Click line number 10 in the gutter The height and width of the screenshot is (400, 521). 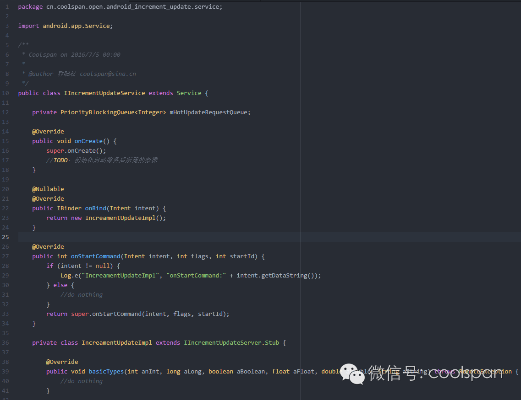[x=5, y=93]
